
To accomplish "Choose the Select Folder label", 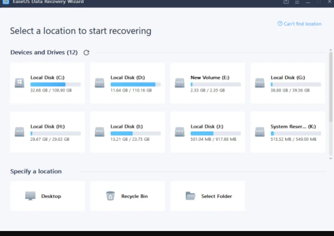I will 217,196.
